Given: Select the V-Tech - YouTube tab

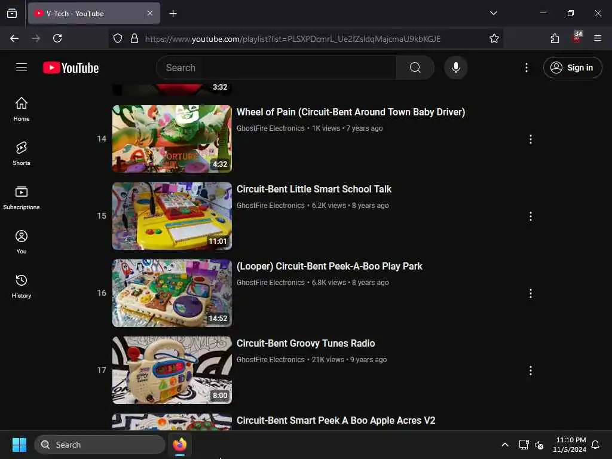Looking at the screenshot, I should (94, 13).
